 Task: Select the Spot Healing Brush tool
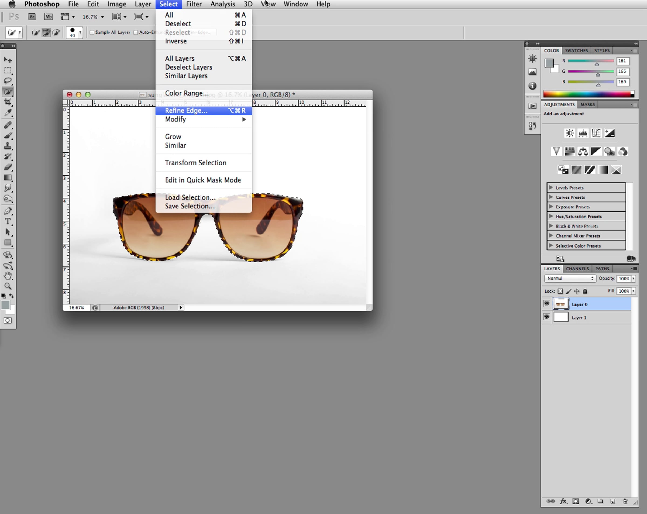coord(8,125)
